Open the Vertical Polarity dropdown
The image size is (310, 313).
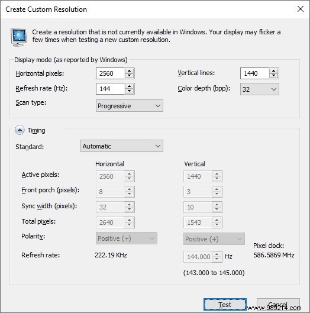coord(214,238)
